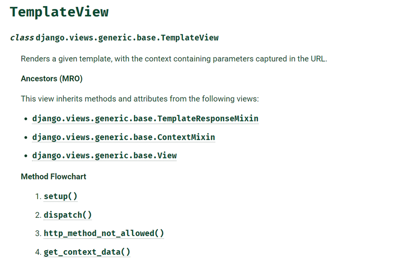This screenshot has height=267, width=413.
Task: Click the django.views.generic.base.TemplateView class signature
Action: pos(127,37)
